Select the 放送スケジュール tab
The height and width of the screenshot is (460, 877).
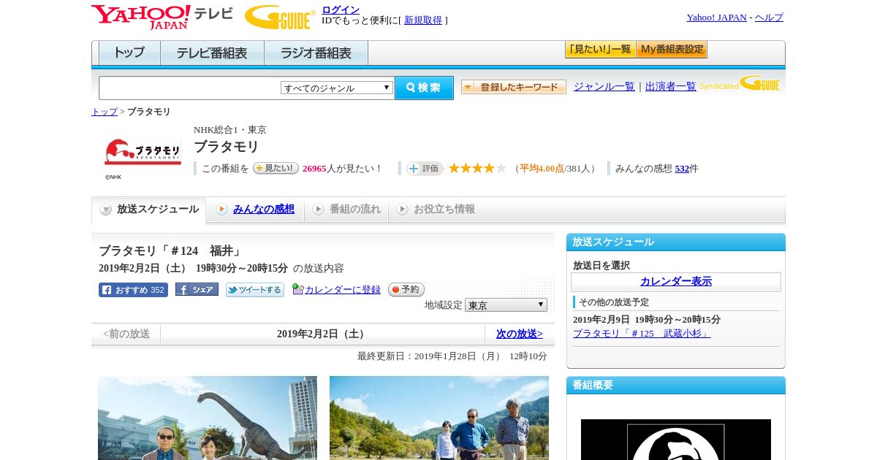pyautogui.click(x=149, y=210)
